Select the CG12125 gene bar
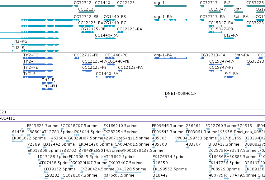 point(86,12)
